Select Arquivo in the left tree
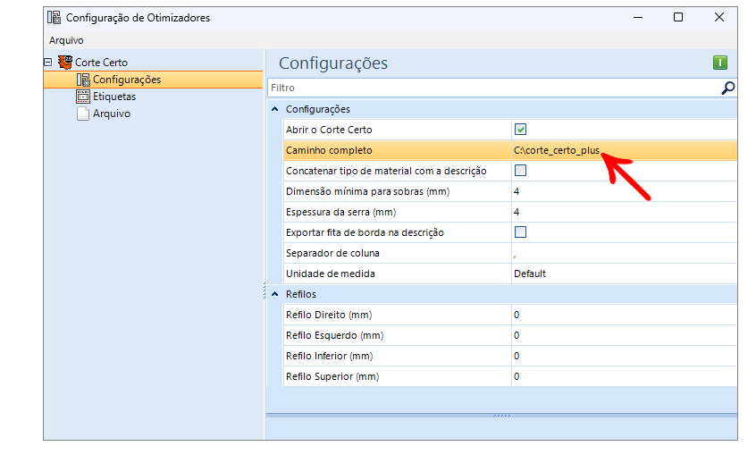The image size is (756, 463). [x=112, y=114]
